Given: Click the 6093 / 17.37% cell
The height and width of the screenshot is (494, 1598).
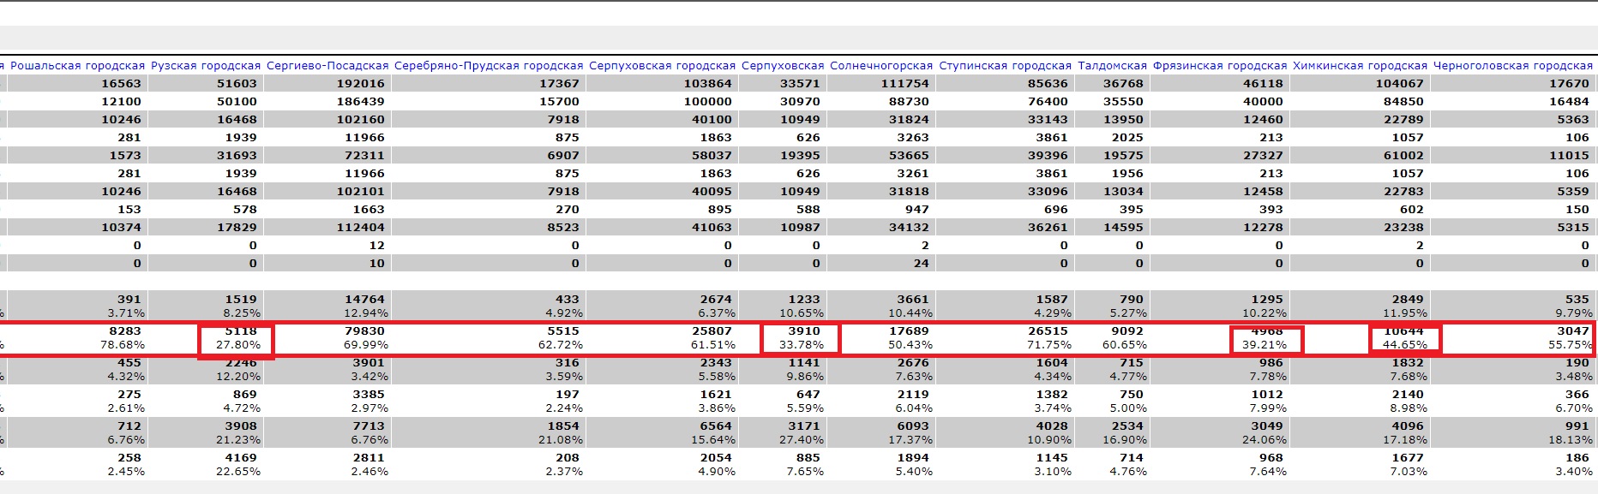Looking at the screenshot, I should 881,432.
